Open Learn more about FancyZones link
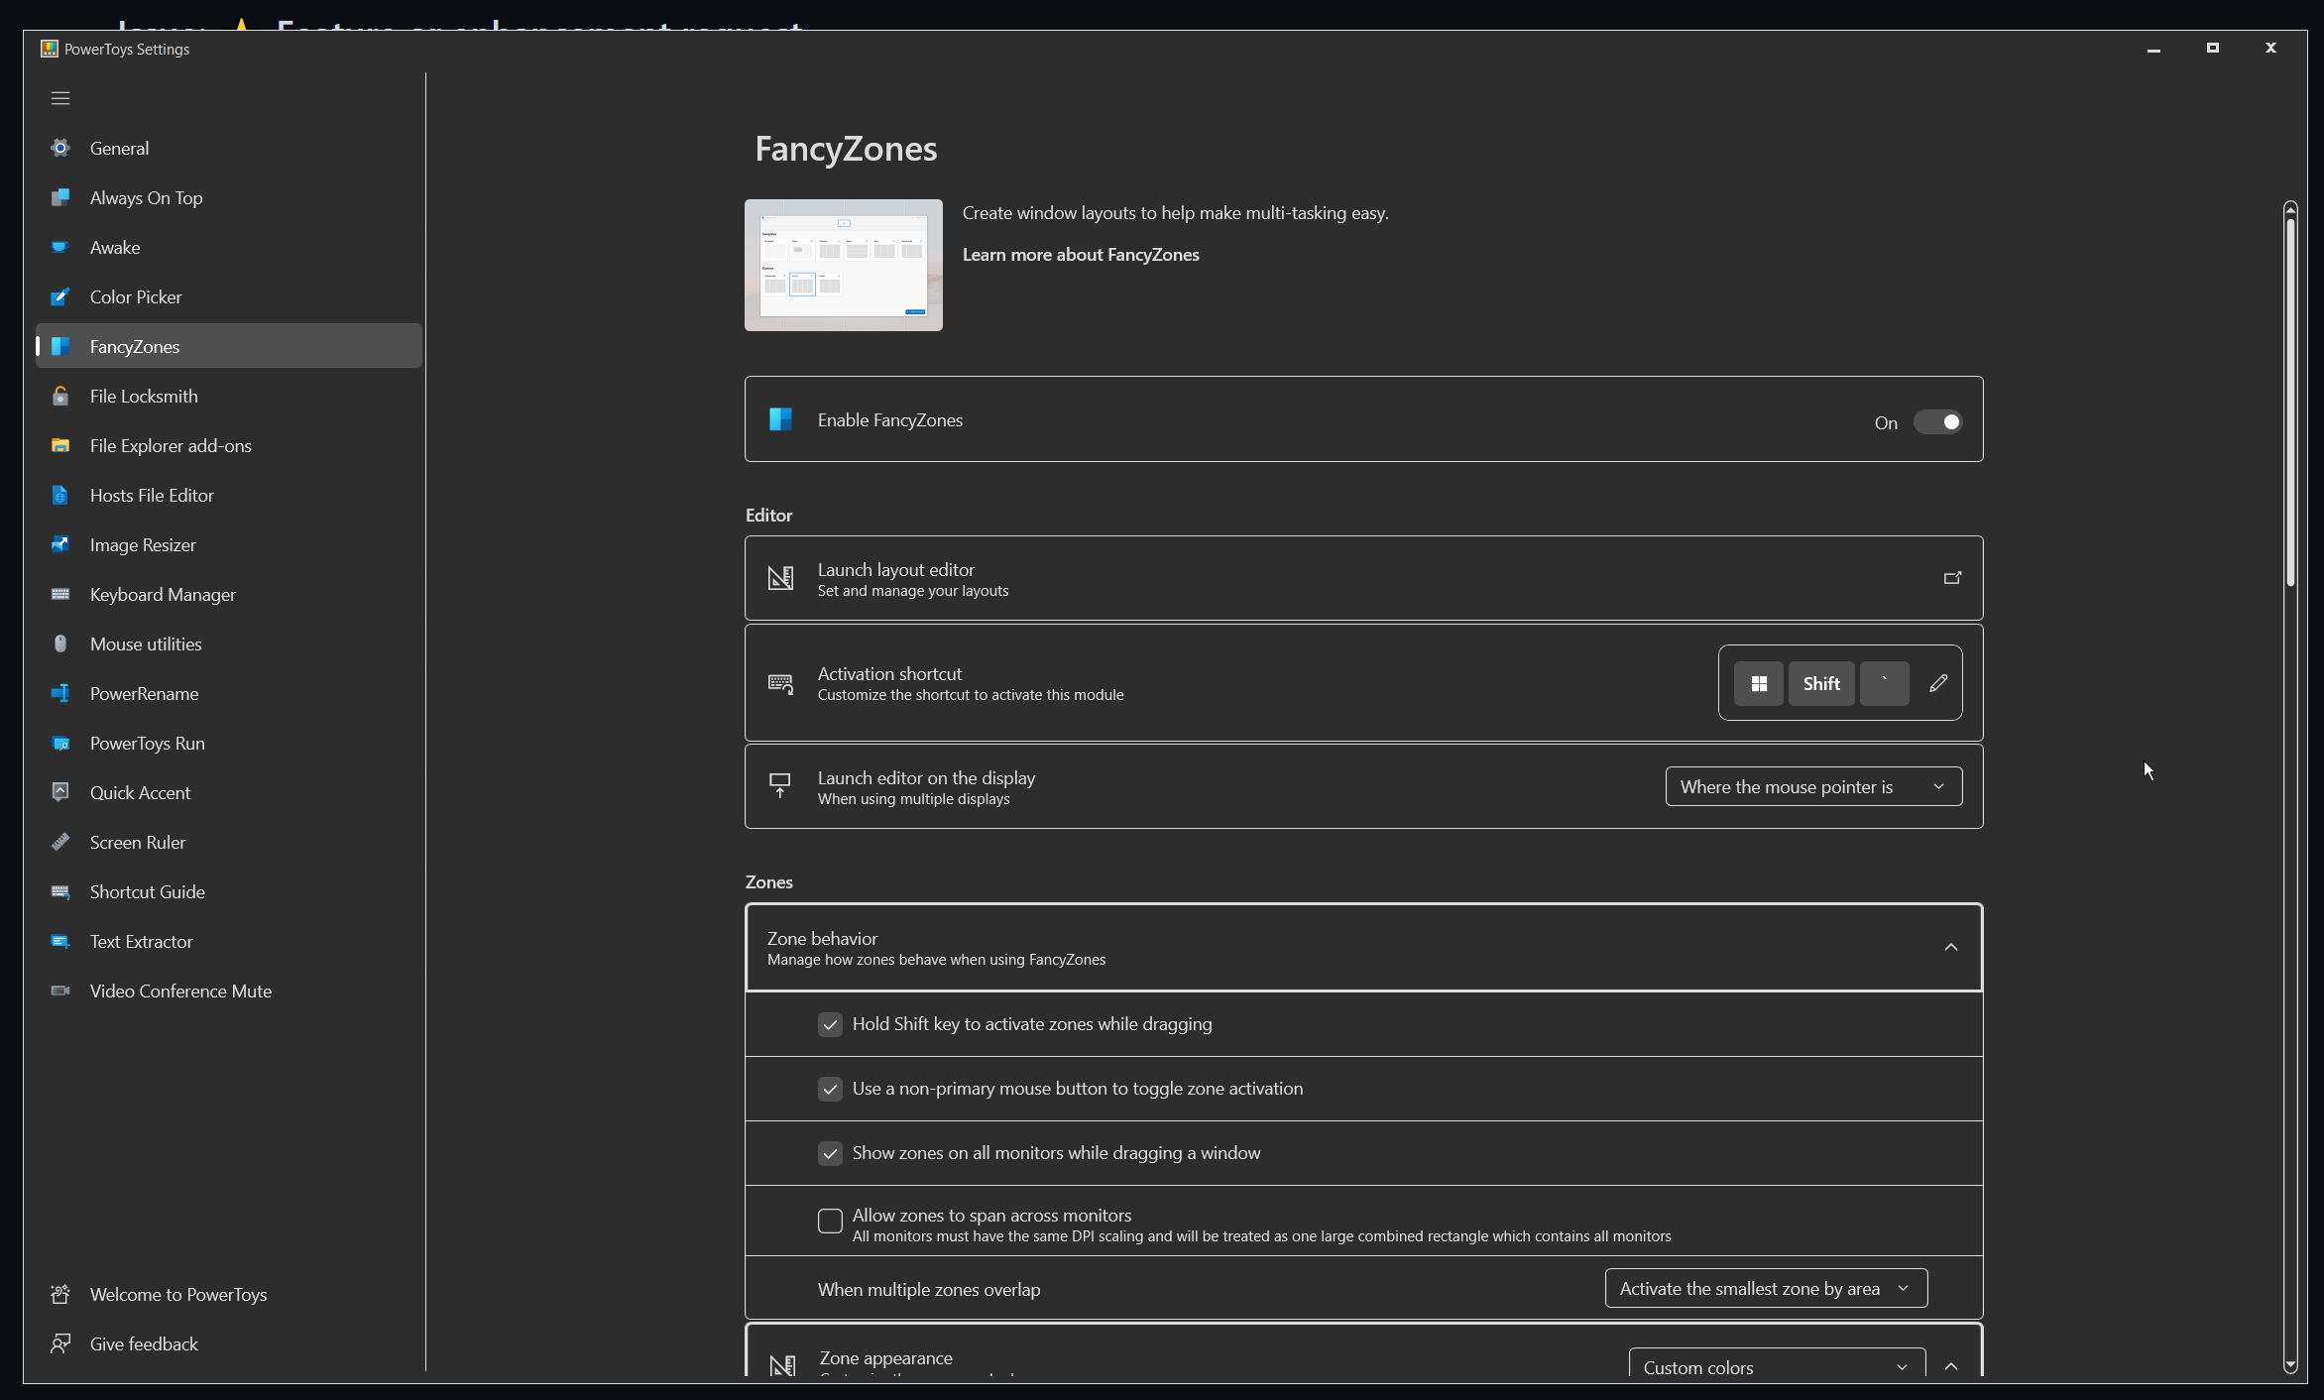Screen dimensions: 2324x1400 click(x=1080, y=255)
